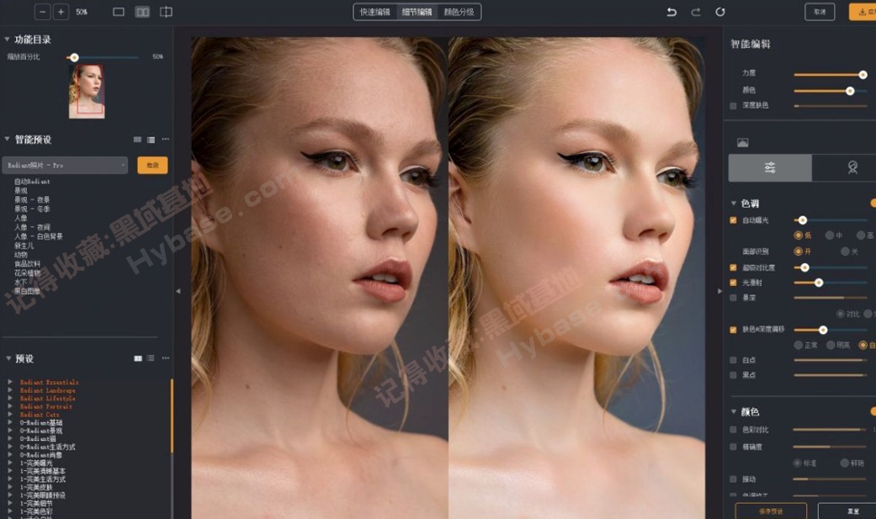The image size is (876, 519).
Task: Collapse the 色调 section
Action: (x=732, y=202)
